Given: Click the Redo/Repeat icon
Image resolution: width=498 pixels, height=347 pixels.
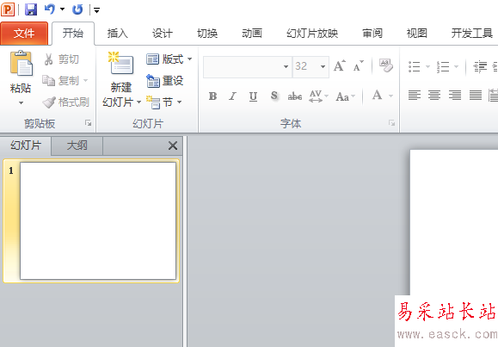Looking at the screenshot, I should coord(77,9).
